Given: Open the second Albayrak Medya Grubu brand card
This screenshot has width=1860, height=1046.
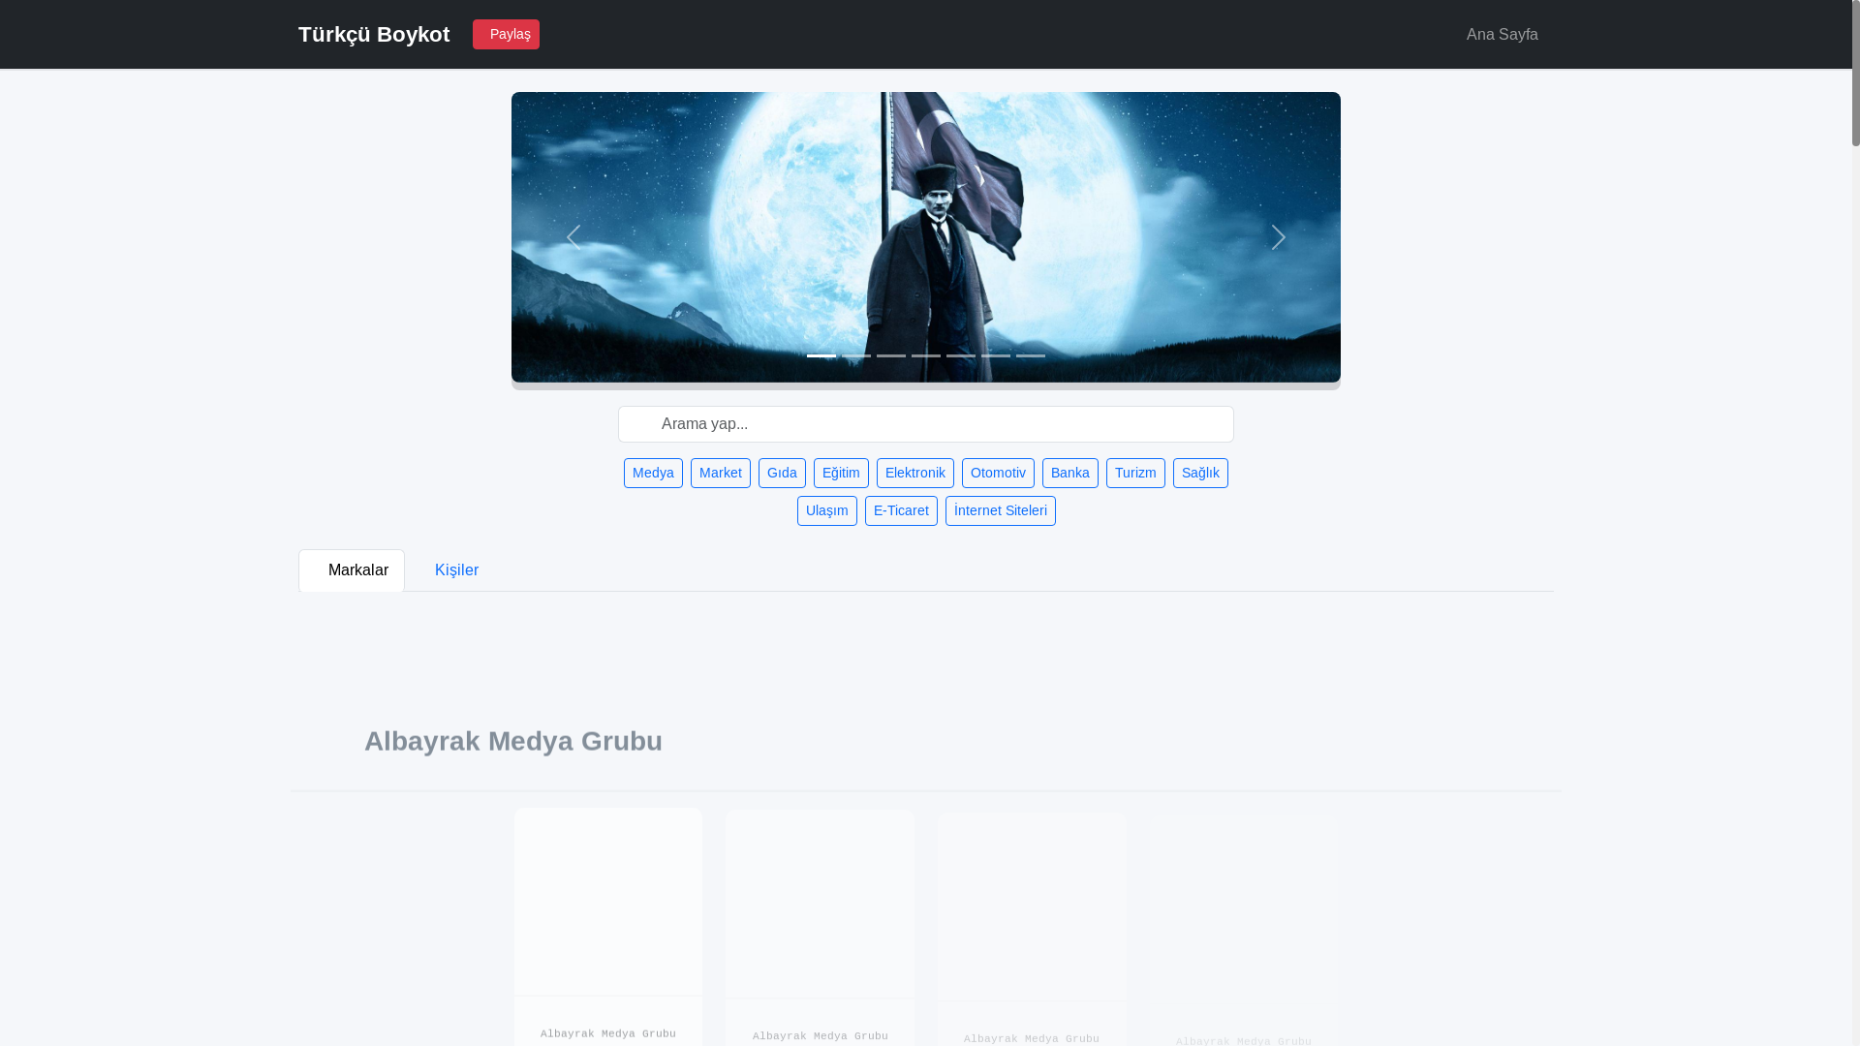Looking at the screenshot, I should pyautogui.click(x=820, y=928).
